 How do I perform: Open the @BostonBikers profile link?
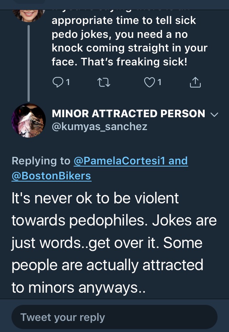(51, 176)
